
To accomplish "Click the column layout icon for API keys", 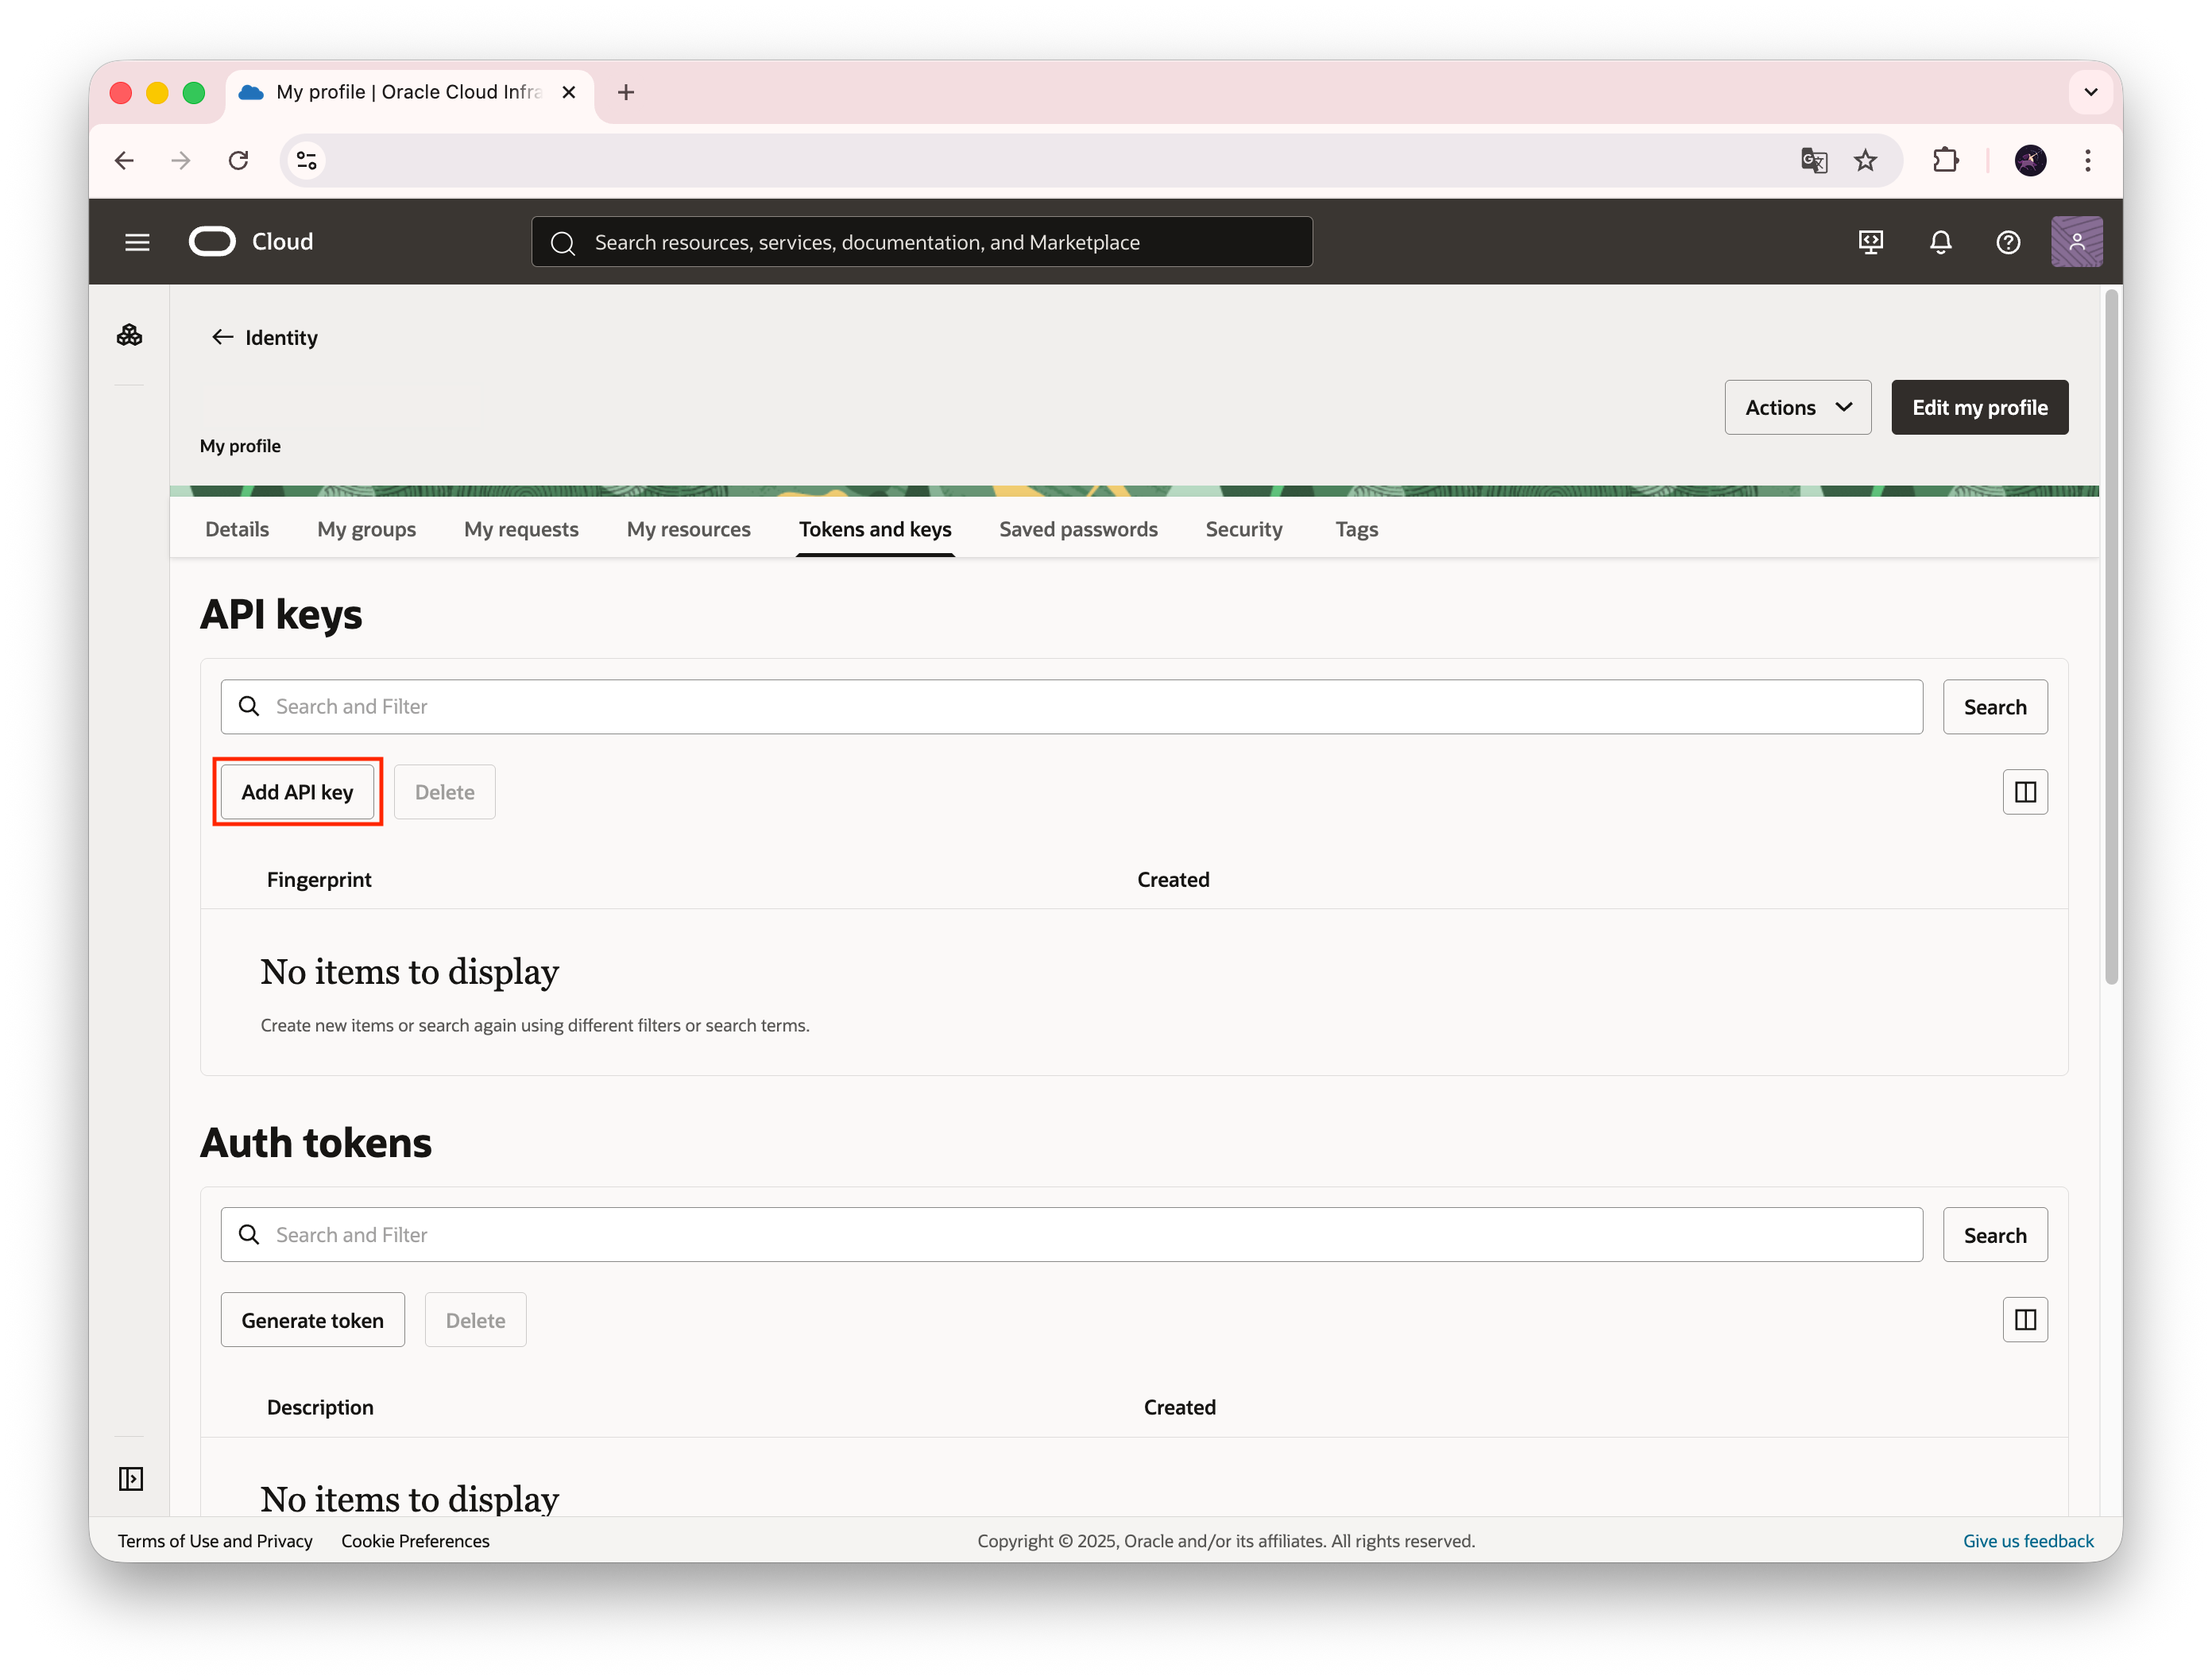I will [x=2025, y=792].
